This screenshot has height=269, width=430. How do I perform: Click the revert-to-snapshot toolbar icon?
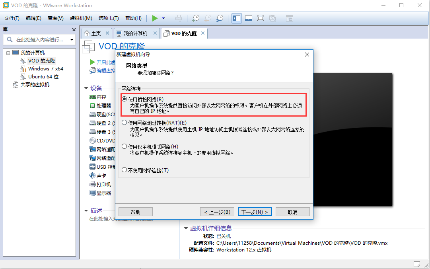[208, 18]
